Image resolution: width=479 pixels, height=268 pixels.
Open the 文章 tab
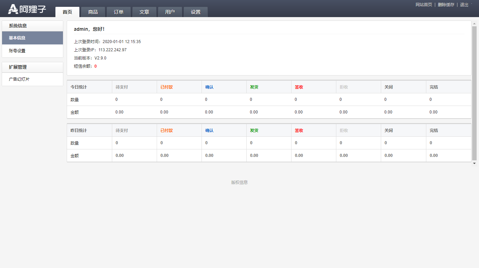[144, 12]
